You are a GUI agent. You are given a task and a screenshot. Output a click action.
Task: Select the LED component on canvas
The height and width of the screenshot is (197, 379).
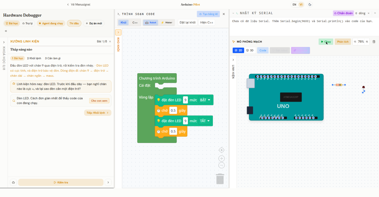364,89
